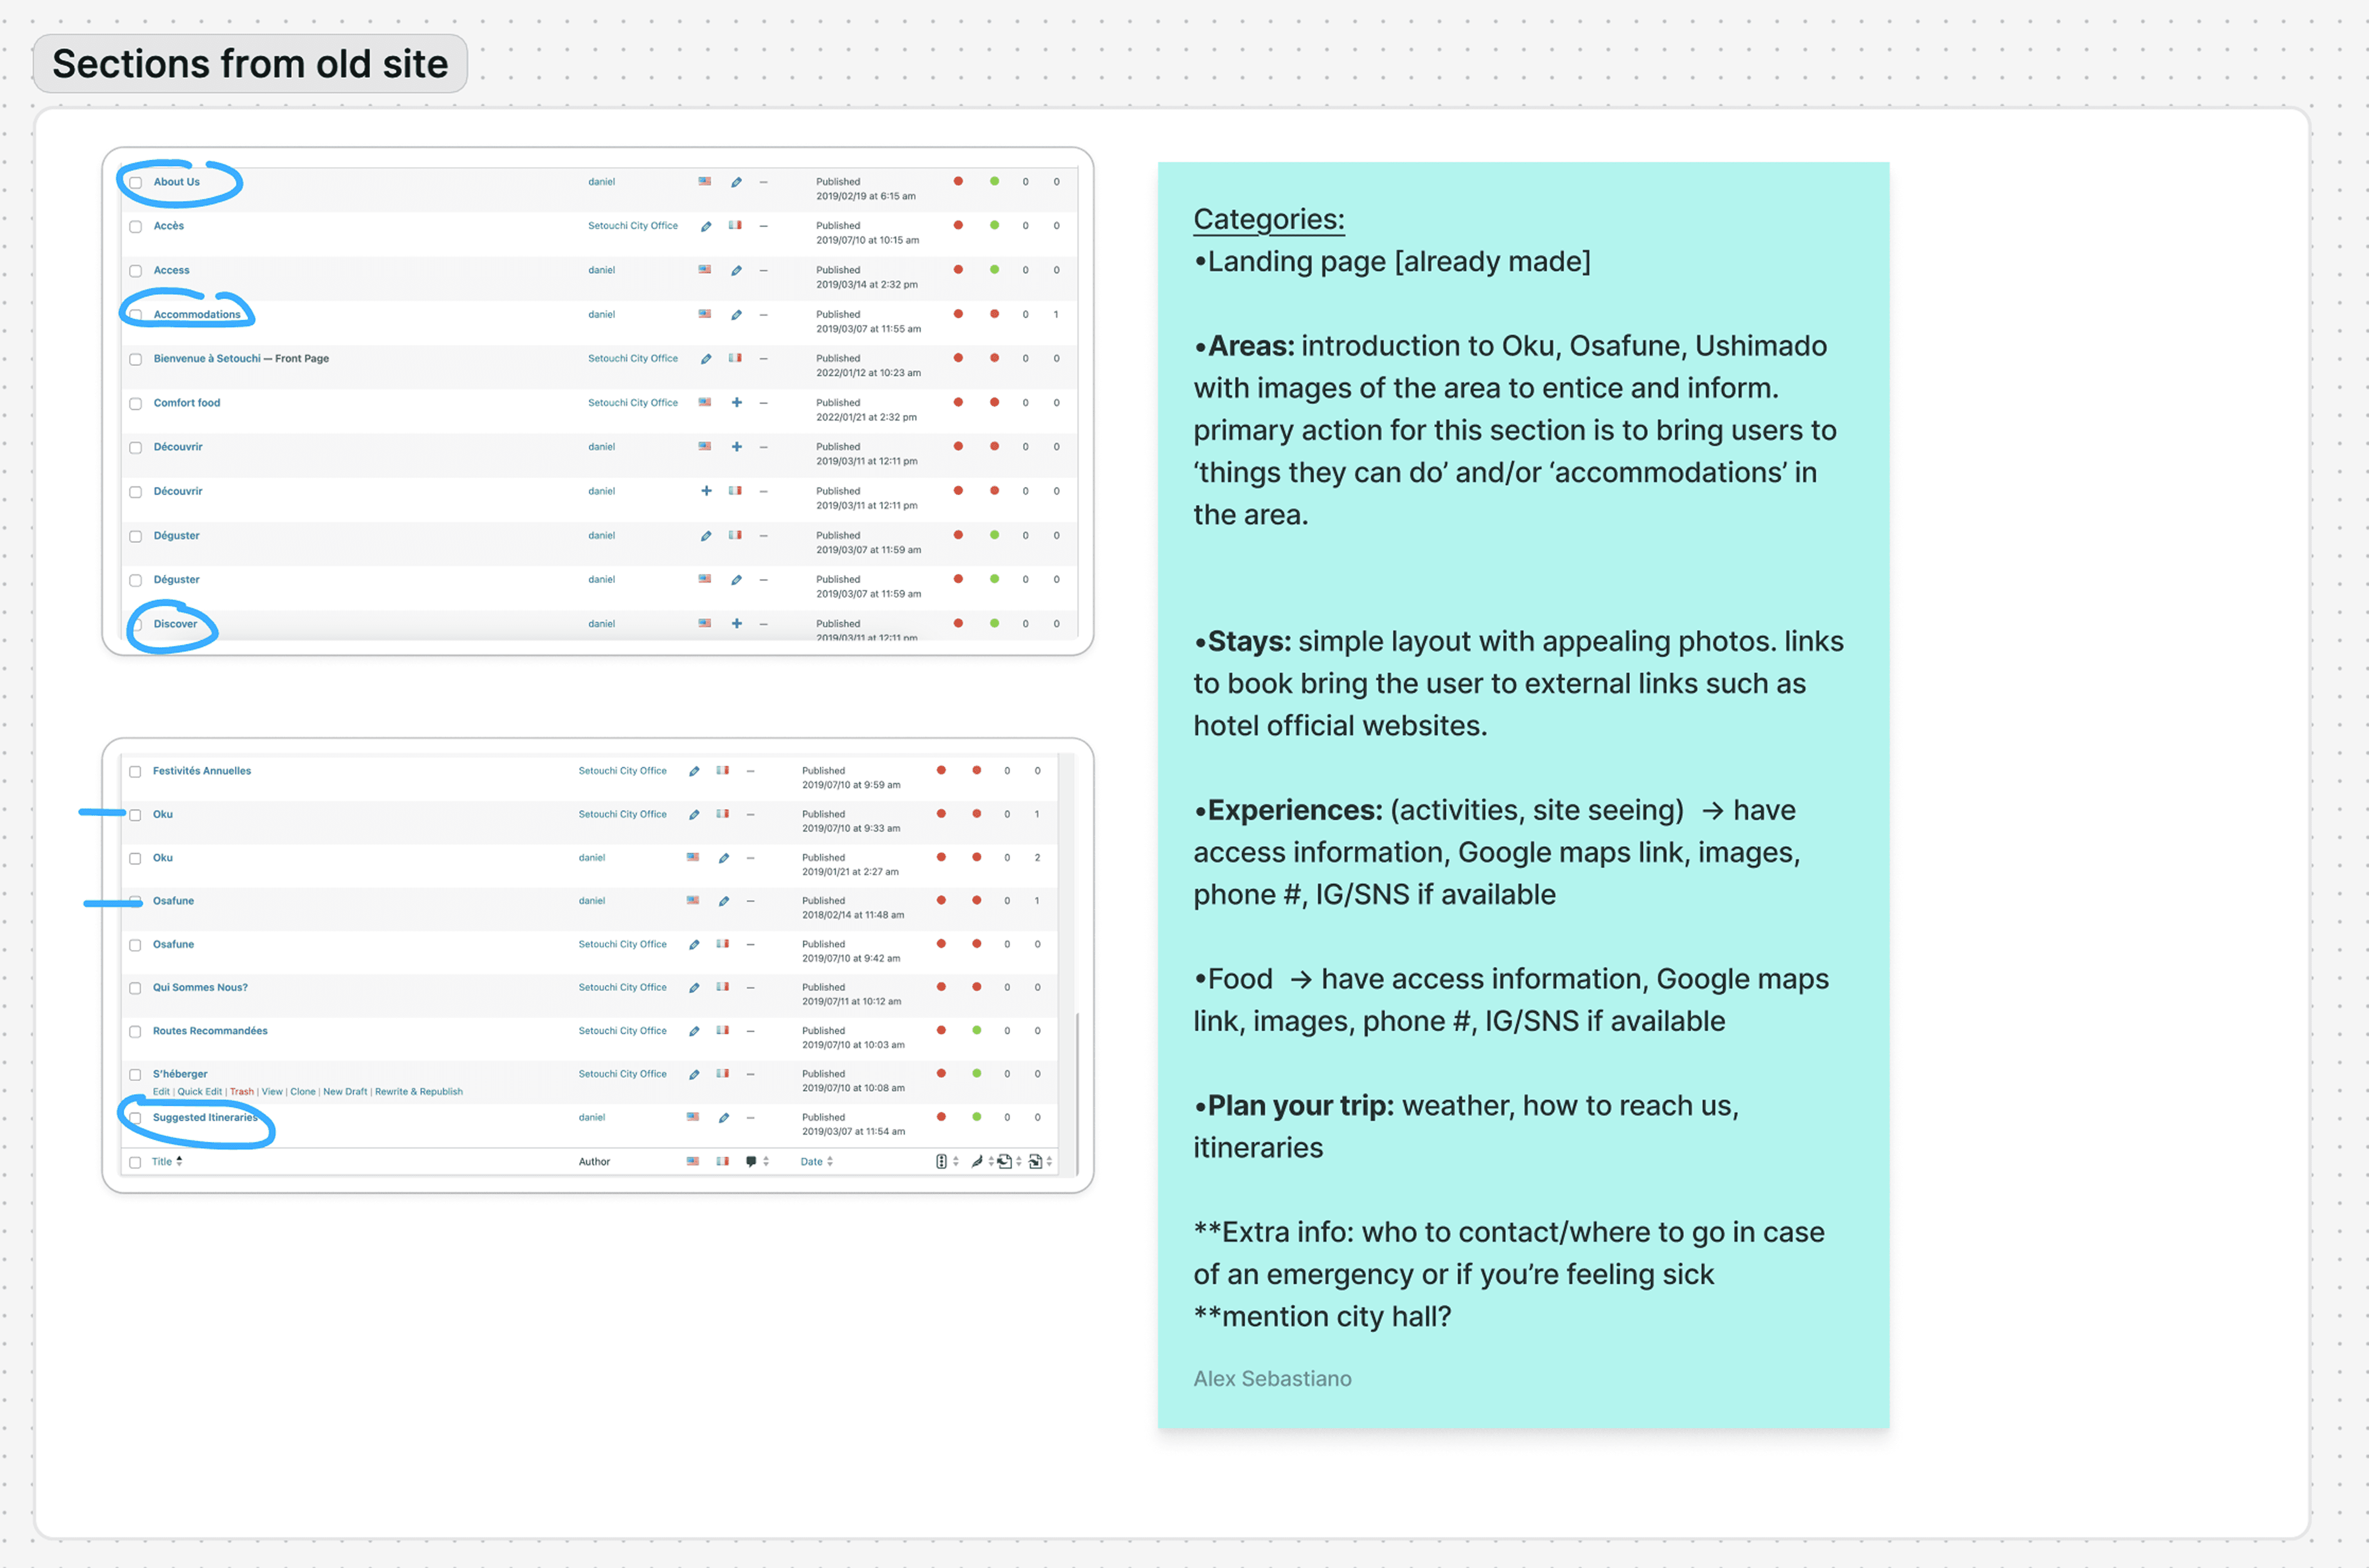Click the pencil icon in Suggested Itineraries row
The image size is (2369, 1568).
pyautogui.click(x=723, y=1117)
